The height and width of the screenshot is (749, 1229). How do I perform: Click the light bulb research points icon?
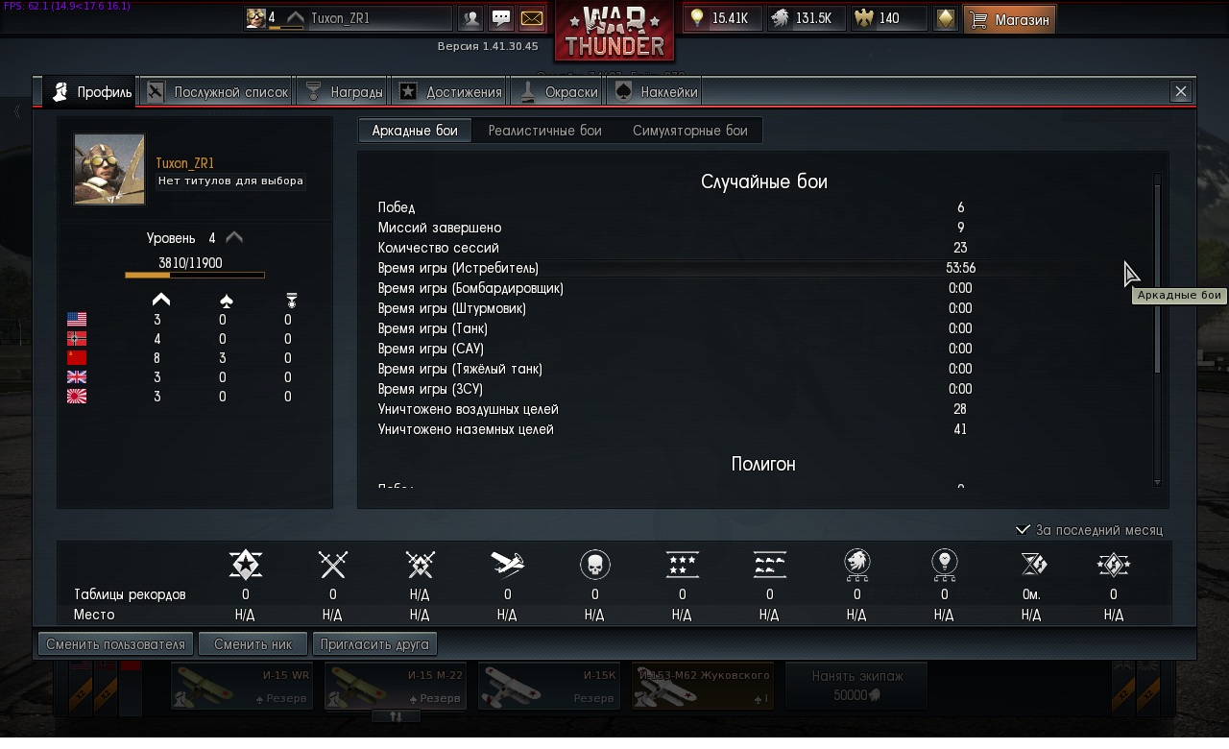[696, 18]
